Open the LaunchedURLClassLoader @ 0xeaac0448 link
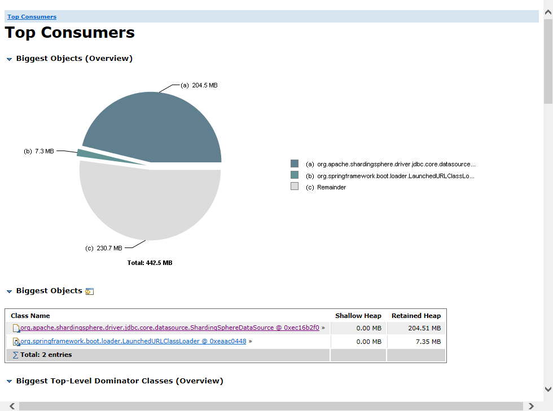 133,341
